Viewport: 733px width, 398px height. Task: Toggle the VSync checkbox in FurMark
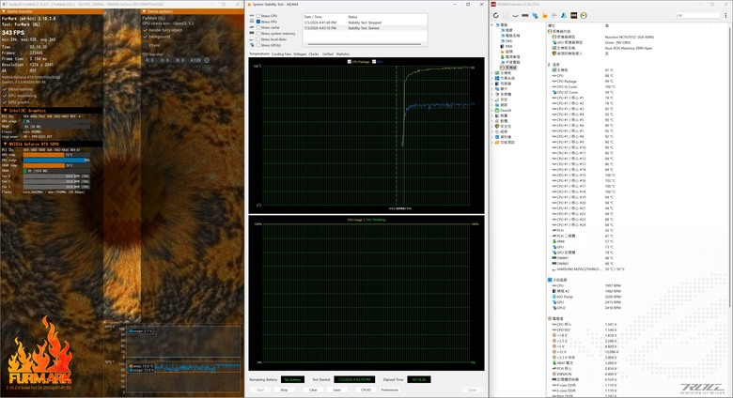(145, 45)
